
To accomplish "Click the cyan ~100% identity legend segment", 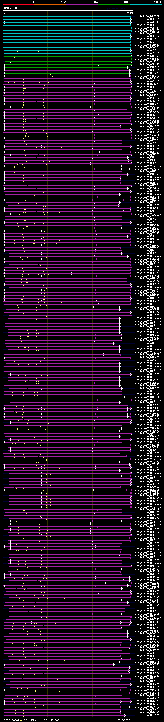I will 146,5.
